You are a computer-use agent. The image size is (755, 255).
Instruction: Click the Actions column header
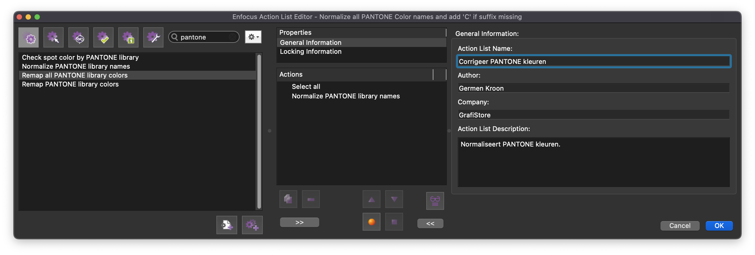click(x=355, y=74)
